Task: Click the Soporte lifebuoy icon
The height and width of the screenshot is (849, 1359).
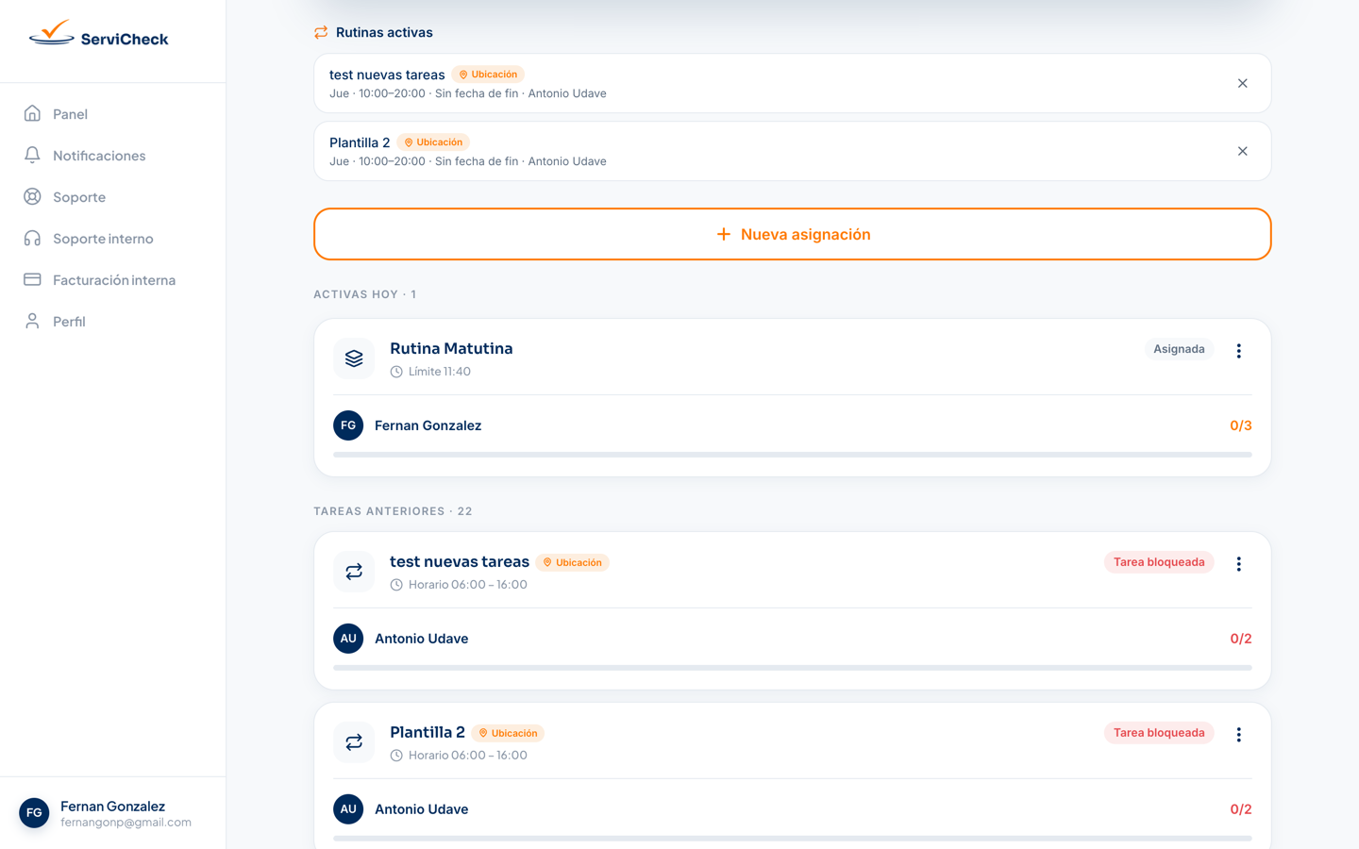Action: click(32, 197)
